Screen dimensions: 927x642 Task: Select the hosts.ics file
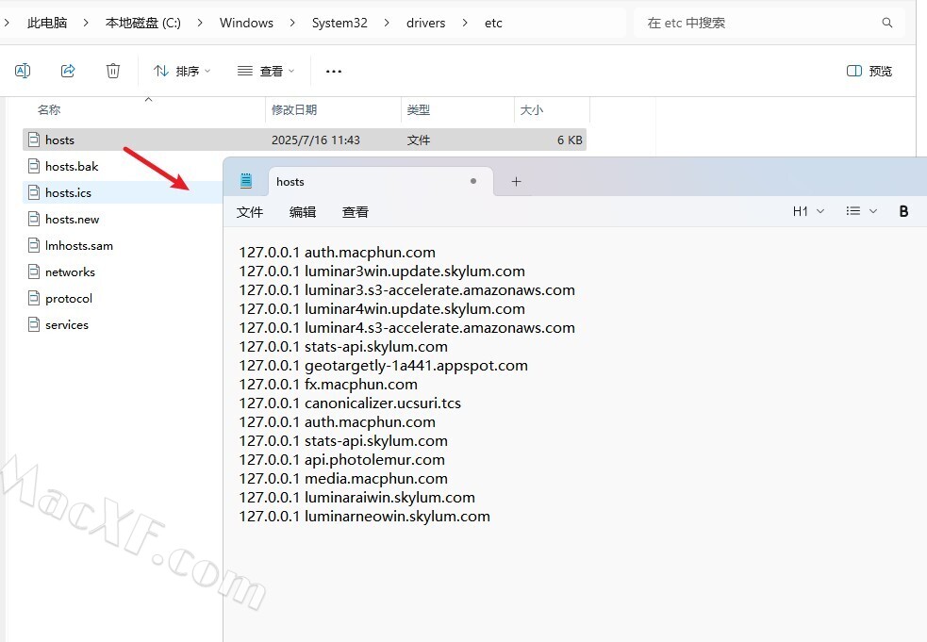68,192
